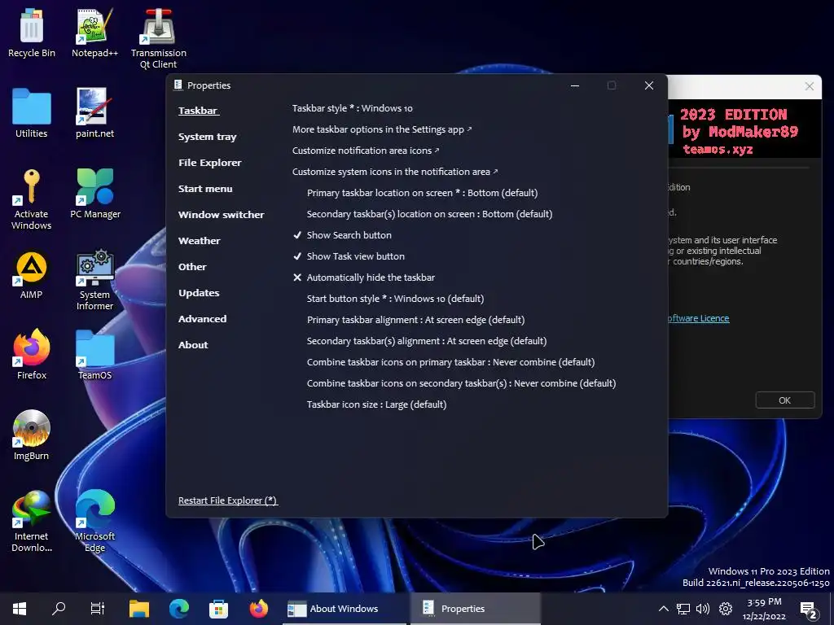Change Start button style setting
The image size is (834, 625).
395,299
